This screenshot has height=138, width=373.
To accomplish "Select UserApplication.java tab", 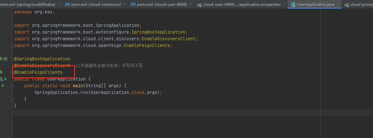I will (x=315, y=4).
